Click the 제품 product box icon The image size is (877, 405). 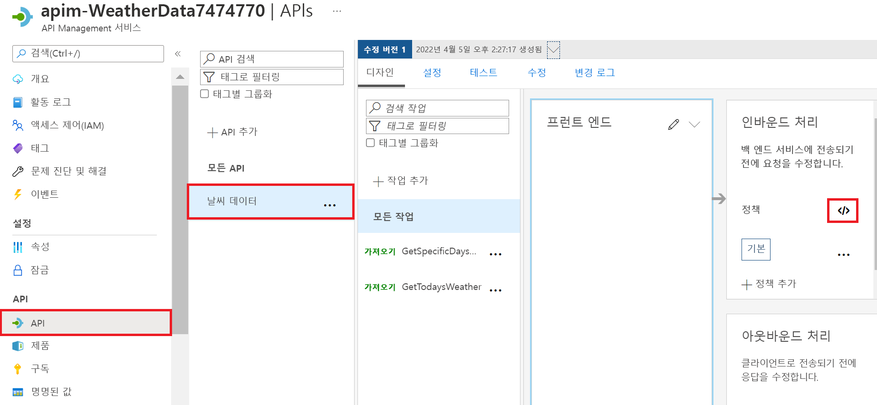(x=18, y=346)
